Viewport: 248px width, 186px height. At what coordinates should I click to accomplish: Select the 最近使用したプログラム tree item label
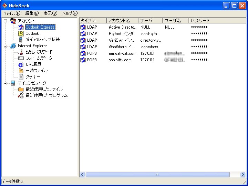46,95
